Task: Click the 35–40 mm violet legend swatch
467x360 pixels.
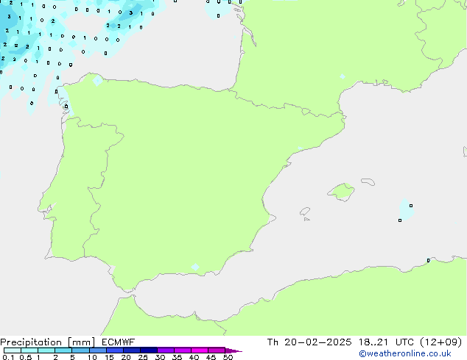Action: 183,350
